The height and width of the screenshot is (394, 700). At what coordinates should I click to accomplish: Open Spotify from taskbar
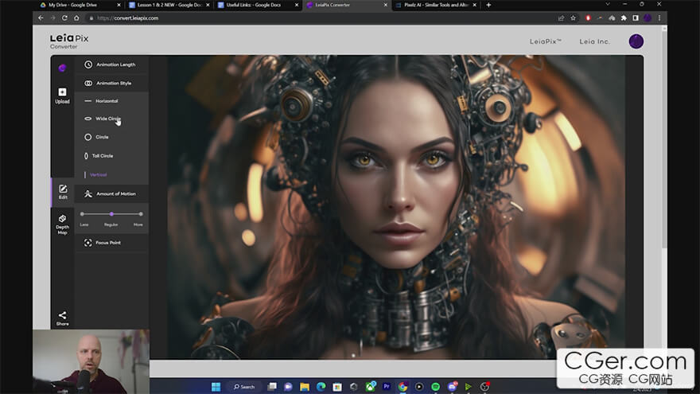point(435,387)
